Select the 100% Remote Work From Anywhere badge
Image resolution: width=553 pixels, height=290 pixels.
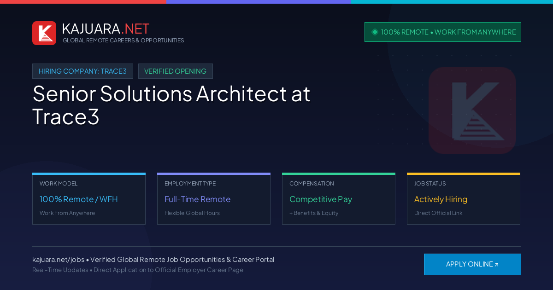443,32
